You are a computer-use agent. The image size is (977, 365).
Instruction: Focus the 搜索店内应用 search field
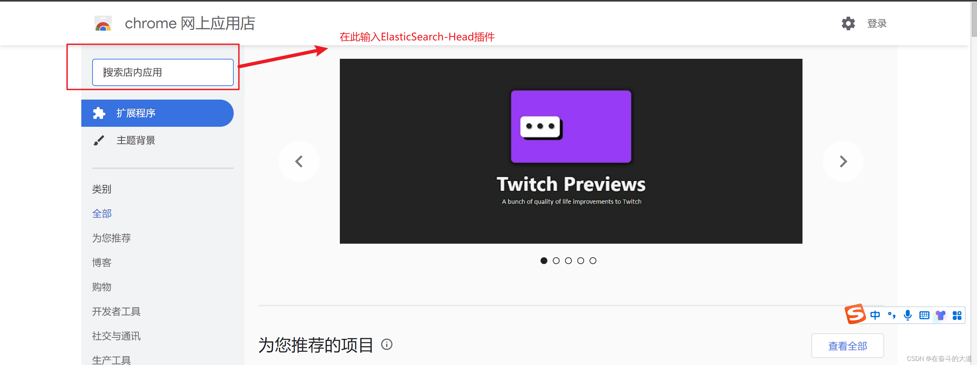163,72
